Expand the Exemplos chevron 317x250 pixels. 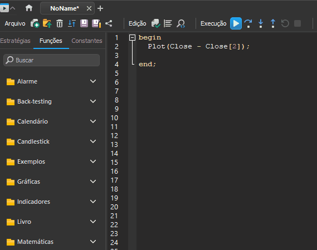[93, 161]
